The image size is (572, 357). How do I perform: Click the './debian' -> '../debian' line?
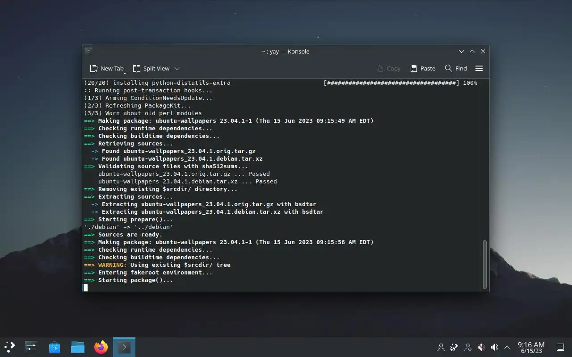(x=129, y=227)
